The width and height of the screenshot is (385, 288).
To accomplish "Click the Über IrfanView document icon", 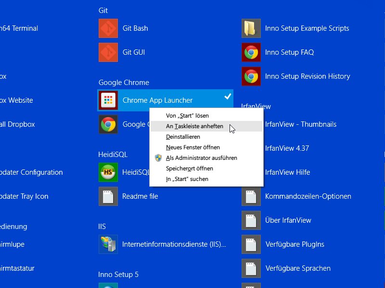I will (251, 220).
